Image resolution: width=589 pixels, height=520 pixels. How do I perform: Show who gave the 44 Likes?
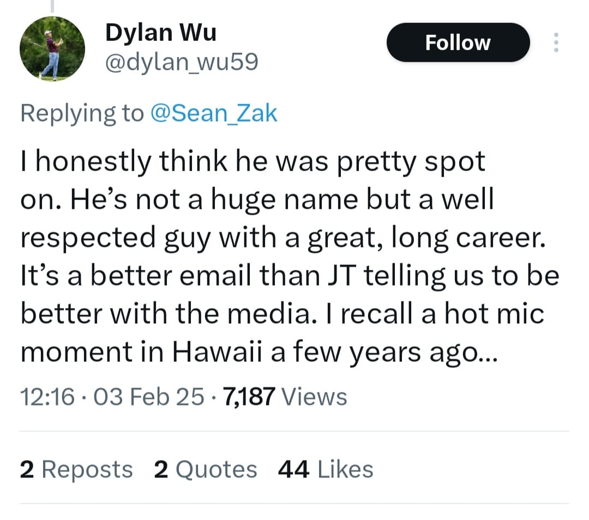pyautogui.click(x=325, y=469)
